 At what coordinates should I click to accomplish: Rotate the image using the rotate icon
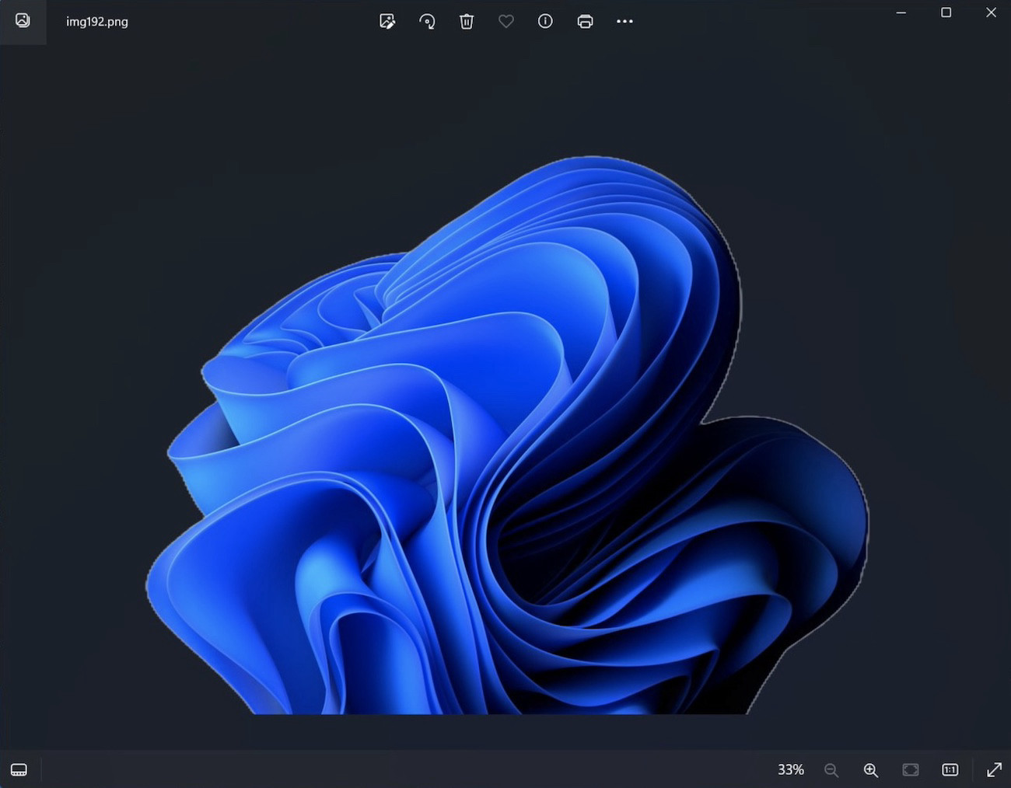(x=427, y=22)
